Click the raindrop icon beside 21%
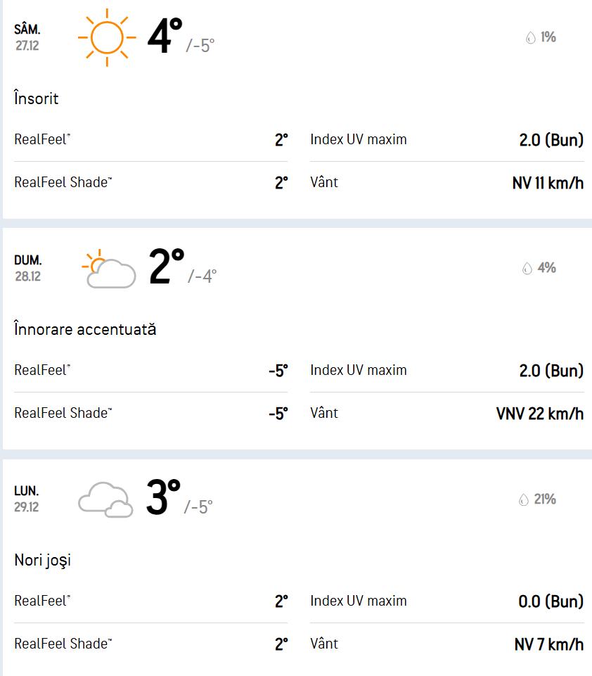This screenshot has width=592, height=676. click(x=523, y=500)
